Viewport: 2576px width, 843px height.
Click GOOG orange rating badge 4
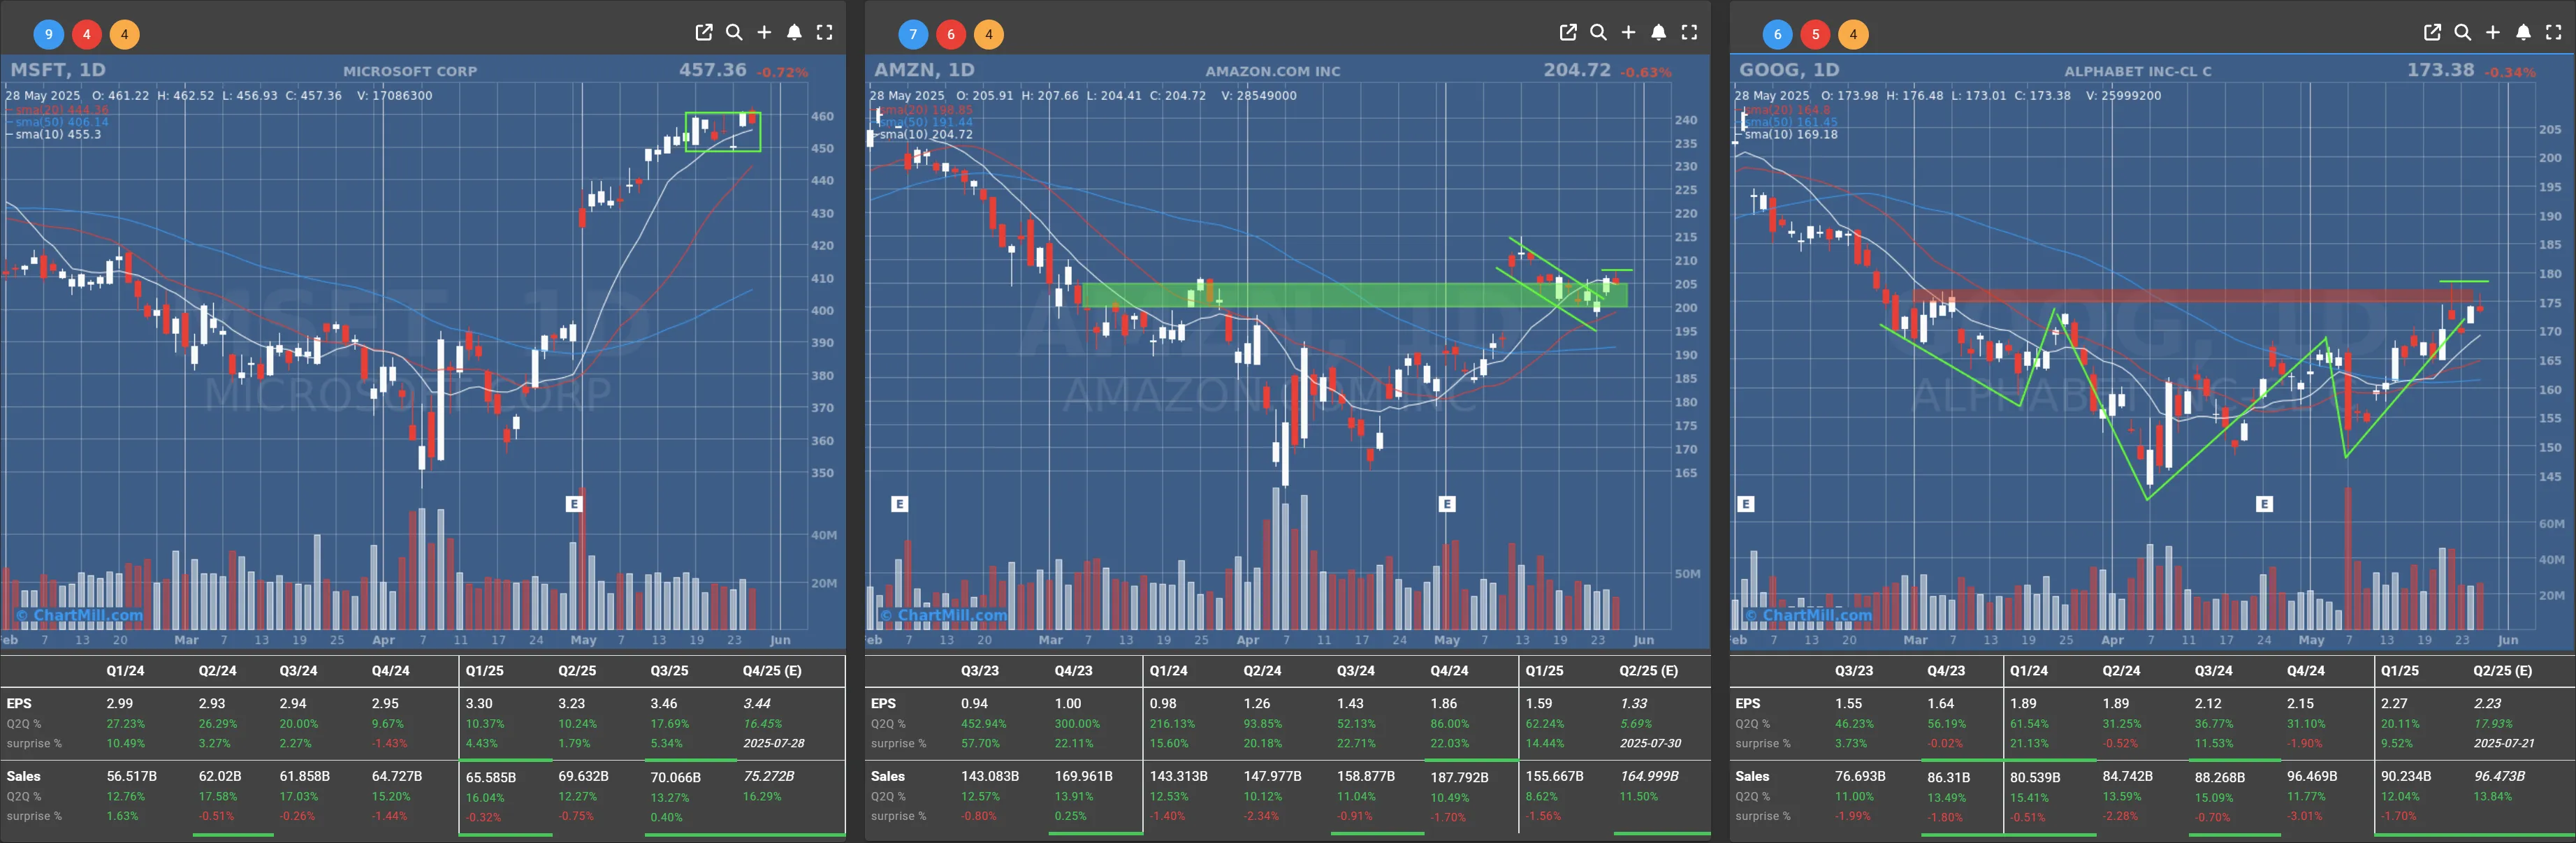pos(1853,34)
